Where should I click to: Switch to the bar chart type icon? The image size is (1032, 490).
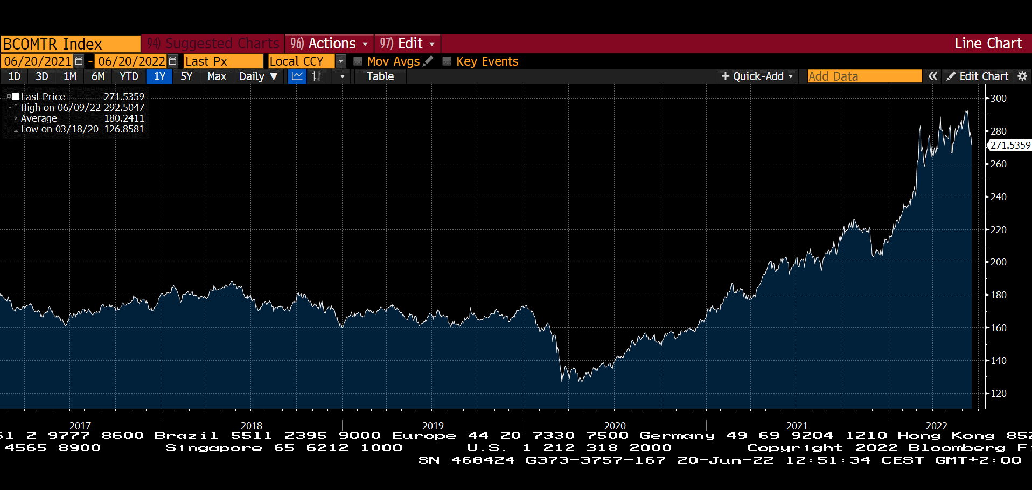[317, 76]
